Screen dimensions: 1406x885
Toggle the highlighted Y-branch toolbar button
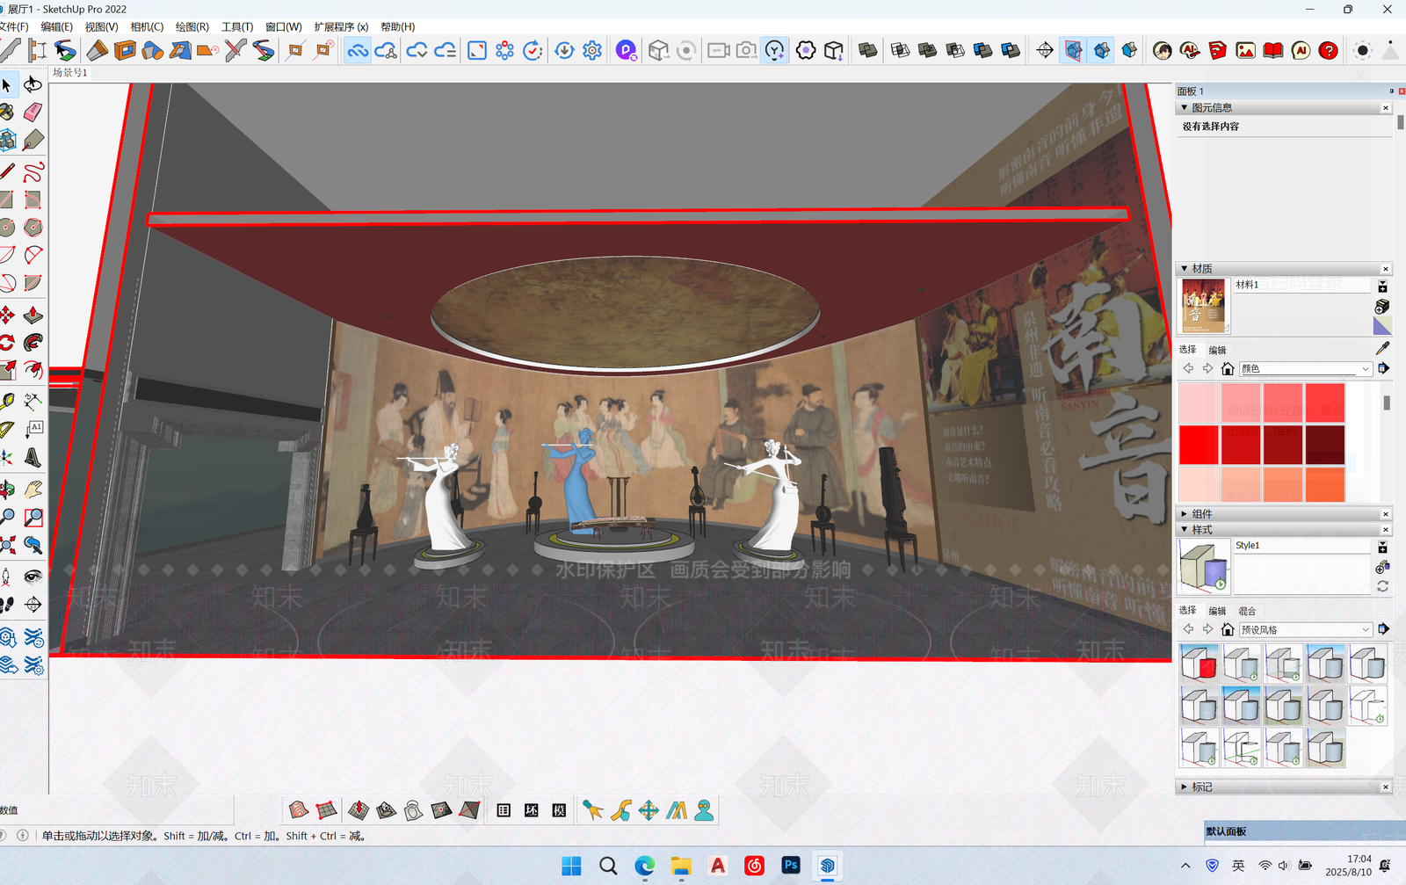click(774, 50)
